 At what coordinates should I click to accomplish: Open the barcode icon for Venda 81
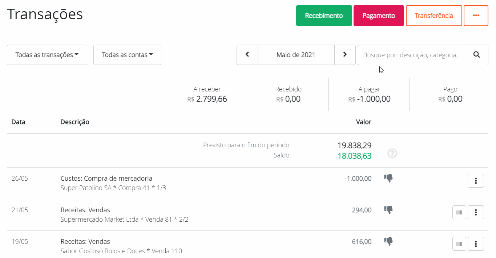tap(459, 212)
